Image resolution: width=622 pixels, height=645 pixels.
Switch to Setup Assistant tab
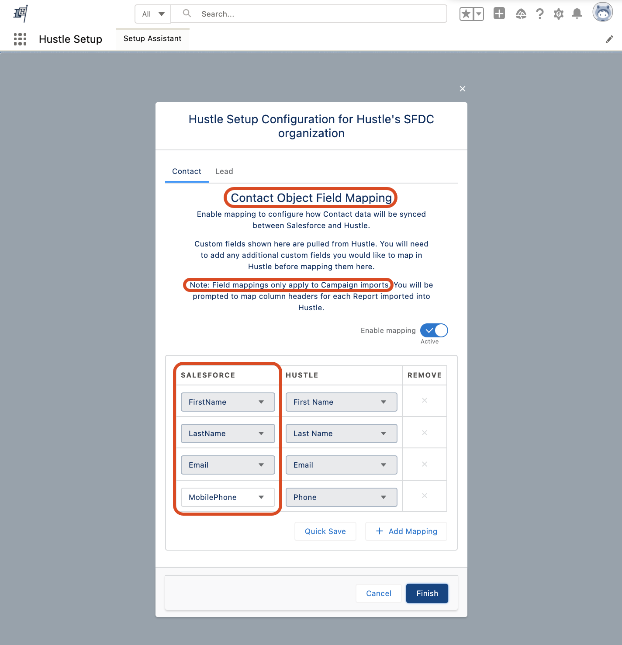[x=152, y=38]
